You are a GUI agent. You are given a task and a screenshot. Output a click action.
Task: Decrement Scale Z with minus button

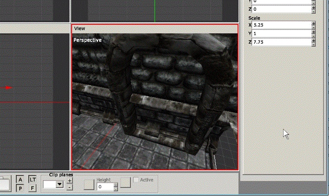point(314,44)
